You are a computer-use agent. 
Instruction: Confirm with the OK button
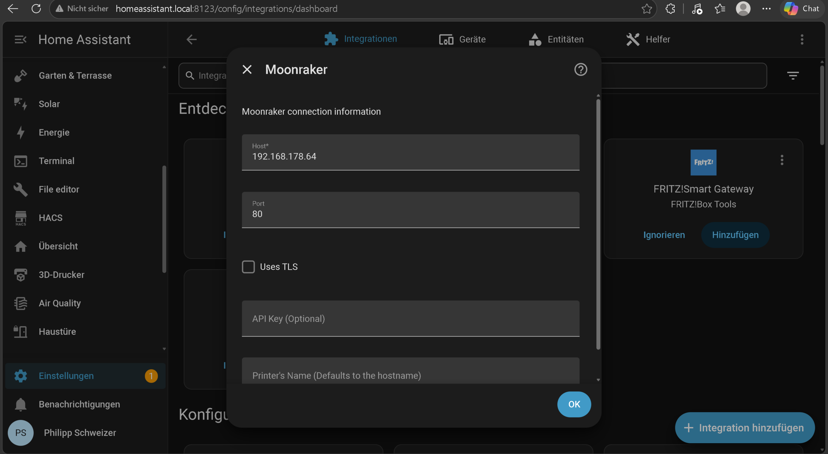click(574, 404)
